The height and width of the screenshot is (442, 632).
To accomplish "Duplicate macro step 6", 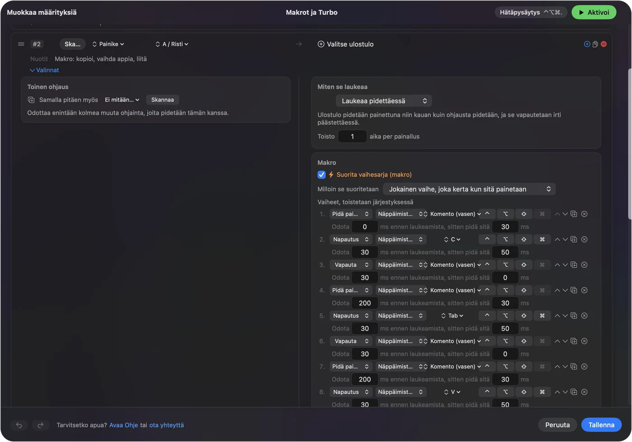I will 574,341.
